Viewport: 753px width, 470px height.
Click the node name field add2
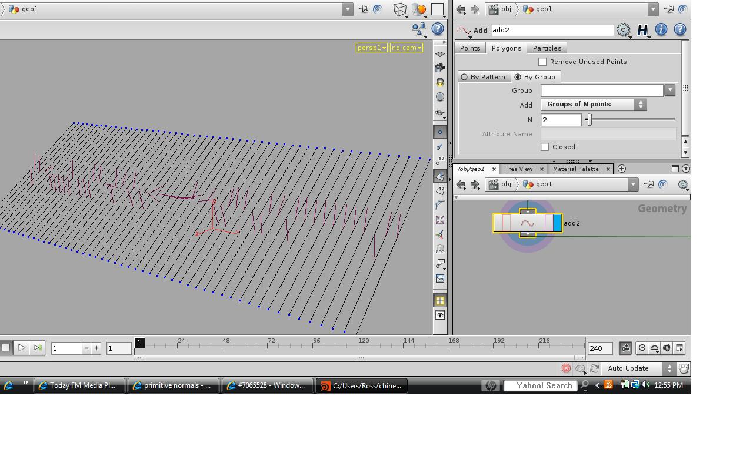552,30
